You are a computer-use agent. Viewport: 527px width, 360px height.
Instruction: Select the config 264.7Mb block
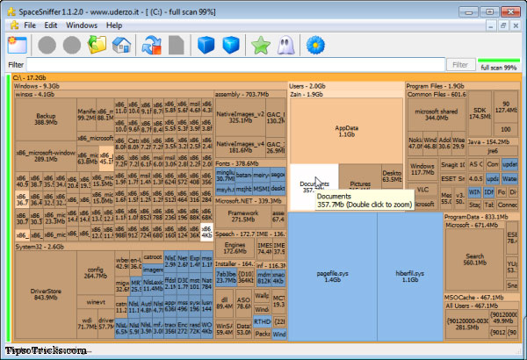pyautogui.click(x=95, y=272)
